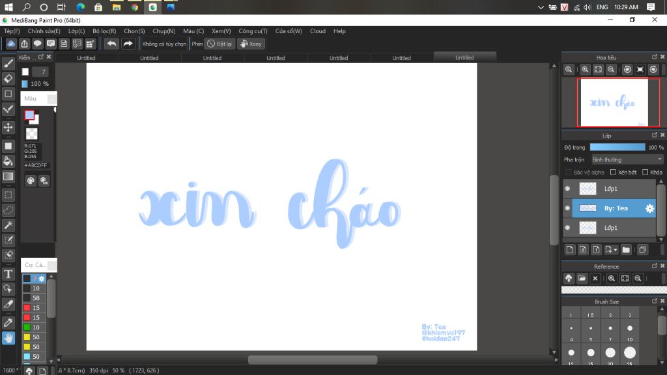Open the By: Tea layer settings gear
667x375 pixels.
[649, 208]
